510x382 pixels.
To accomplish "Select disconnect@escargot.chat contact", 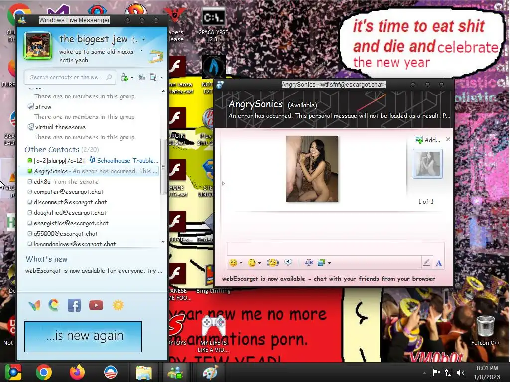I will pos(89,202).
